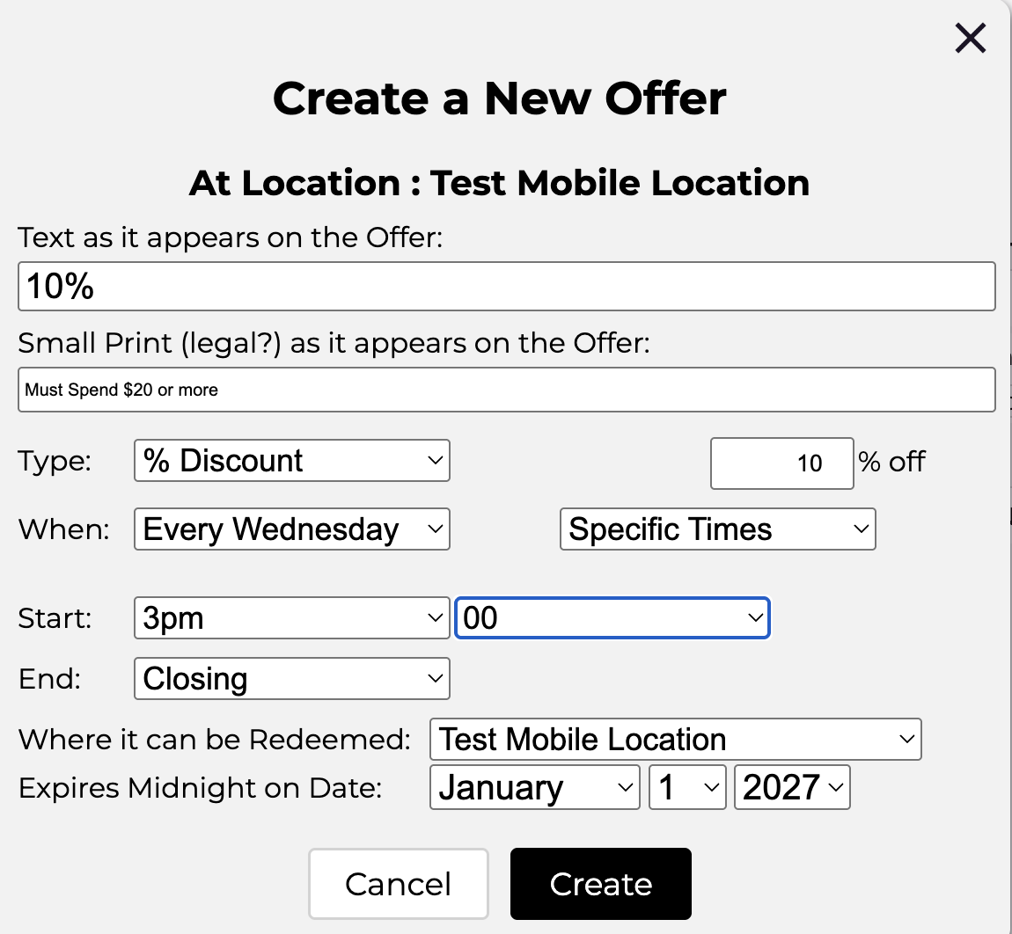Open the End time dropdown showing Closing
The height and width of the screenshot is (934, 1012).
(x=291, y=679)
